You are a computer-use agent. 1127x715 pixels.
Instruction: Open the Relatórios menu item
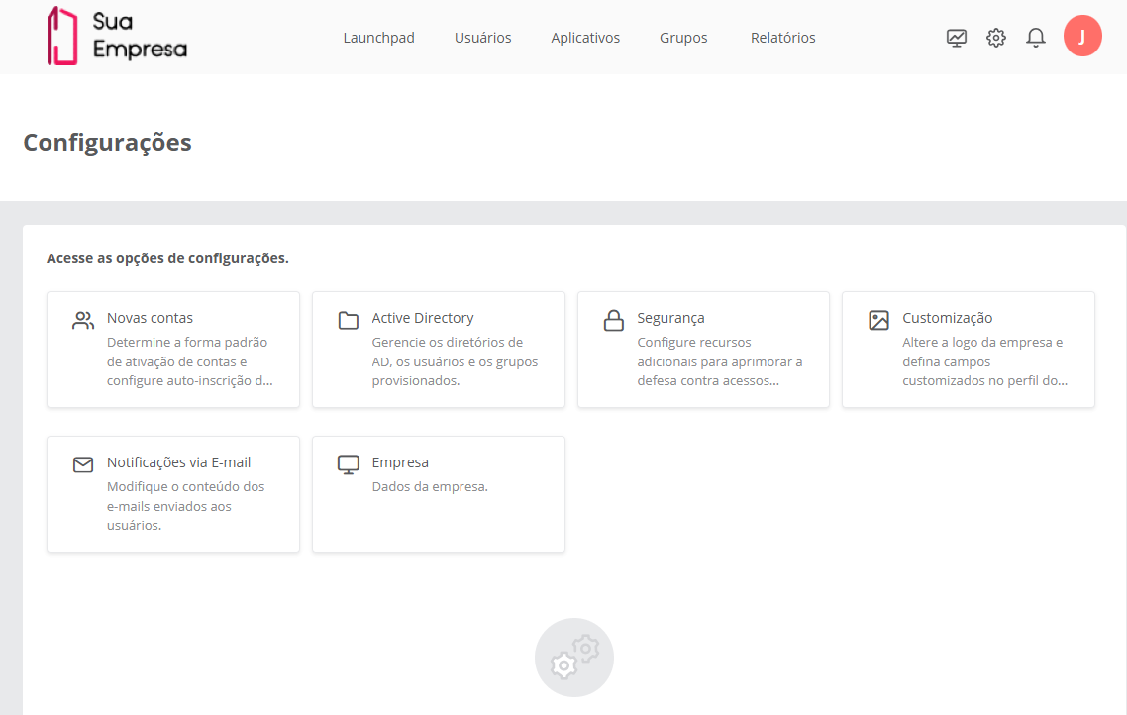coord(782,38)
